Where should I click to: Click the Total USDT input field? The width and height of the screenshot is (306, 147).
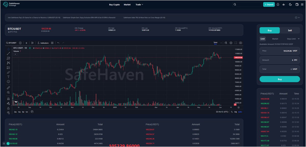tap(280, 69)
